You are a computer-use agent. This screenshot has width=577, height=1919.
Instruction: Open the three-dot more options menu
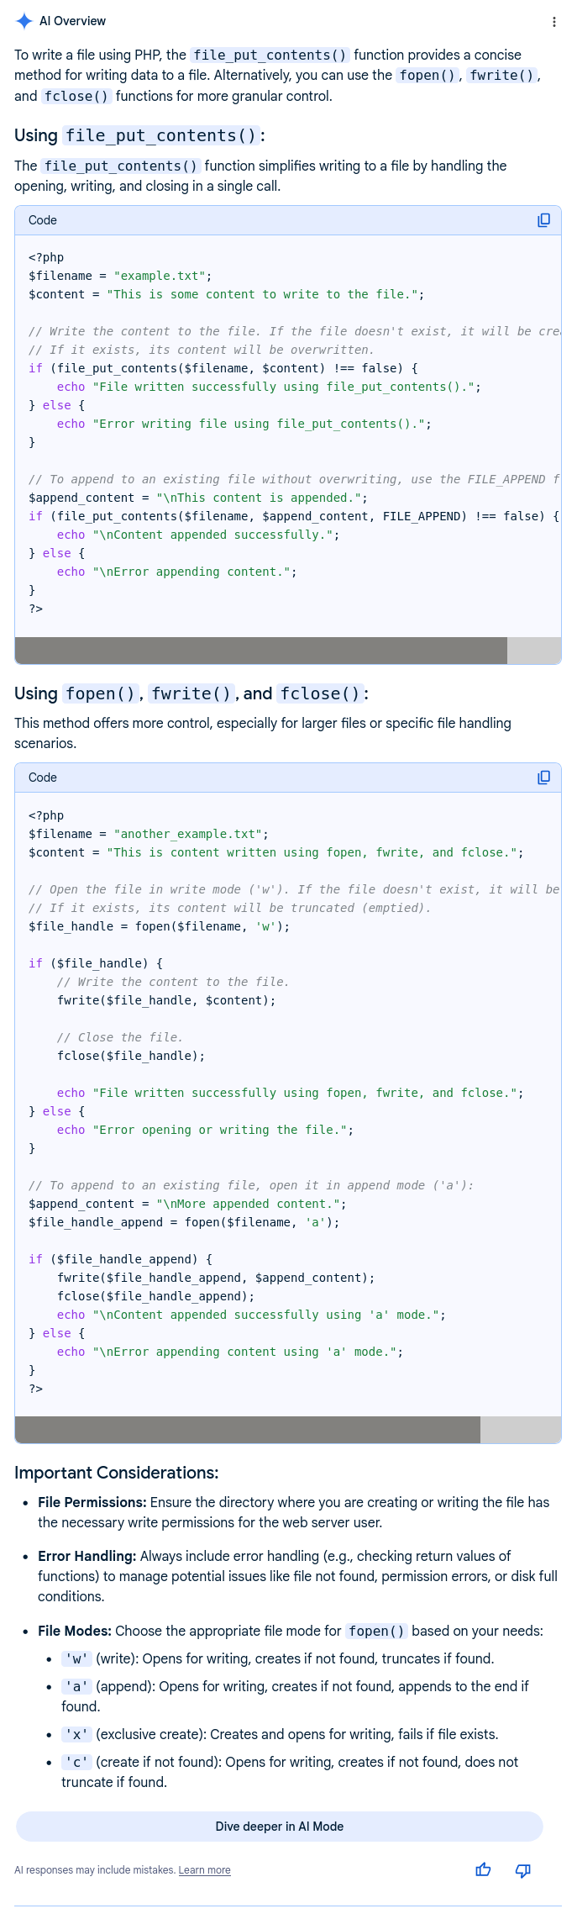pyautogui.click(x=553, y=22)
